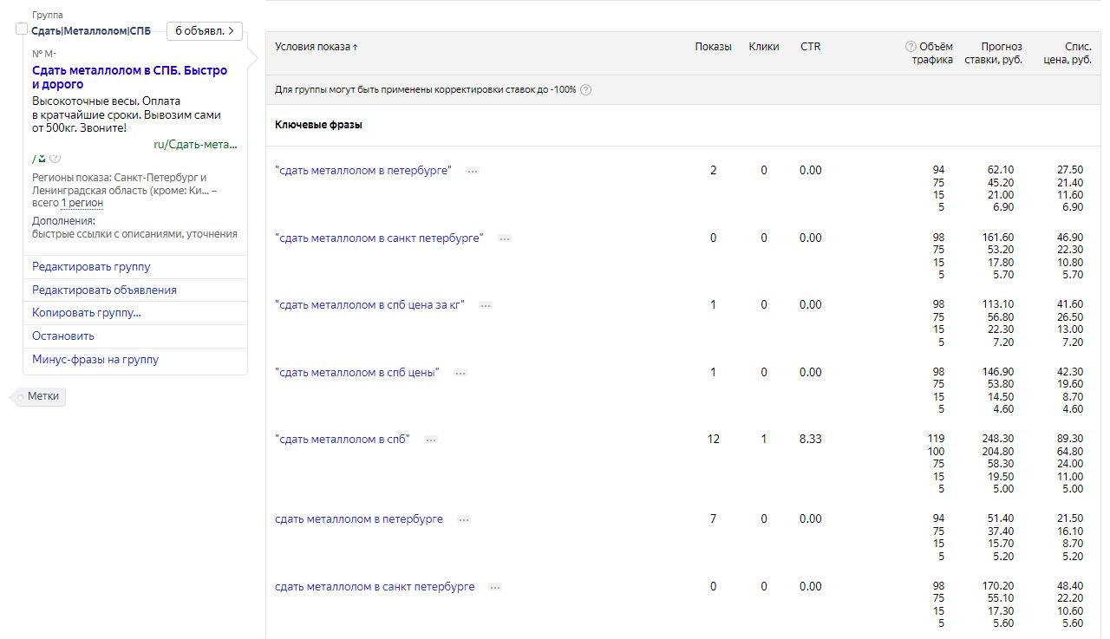Click the green status icon under the ad text
The image size is (1110, 639).
coord(42,159)
